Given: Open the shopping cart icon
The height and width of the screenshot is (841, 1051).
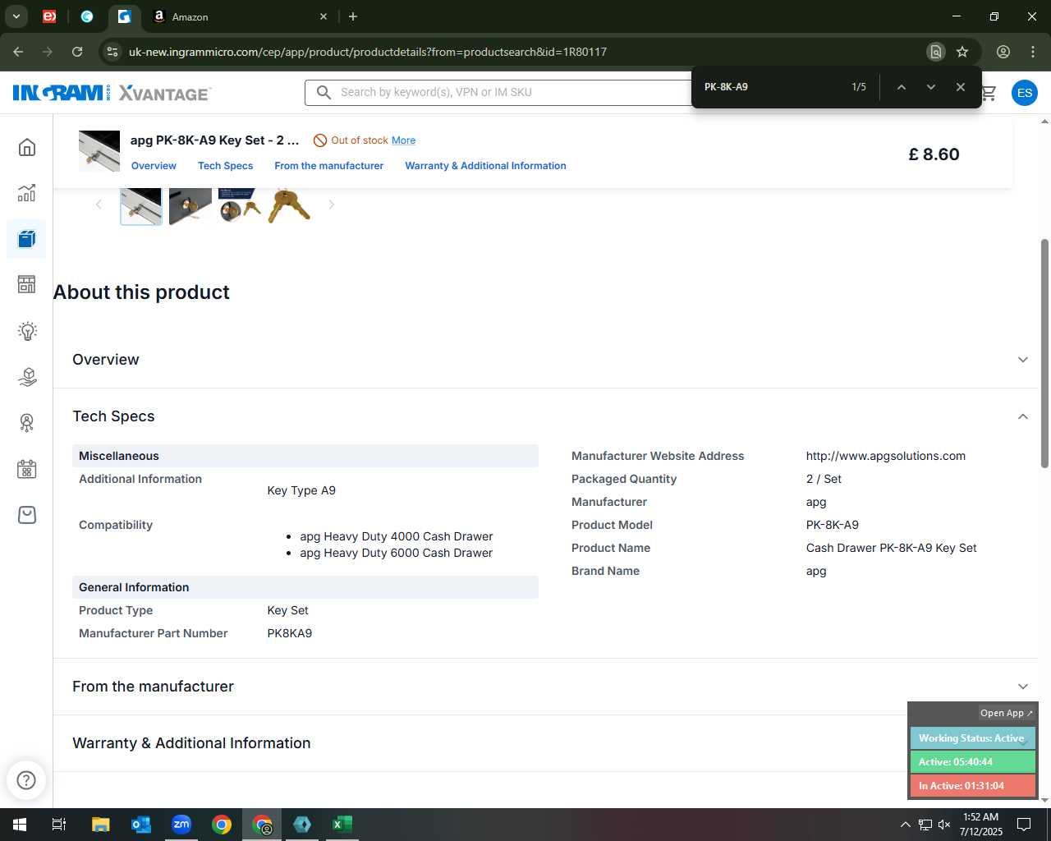Looking at the screenshot, I should pos(989,93).
